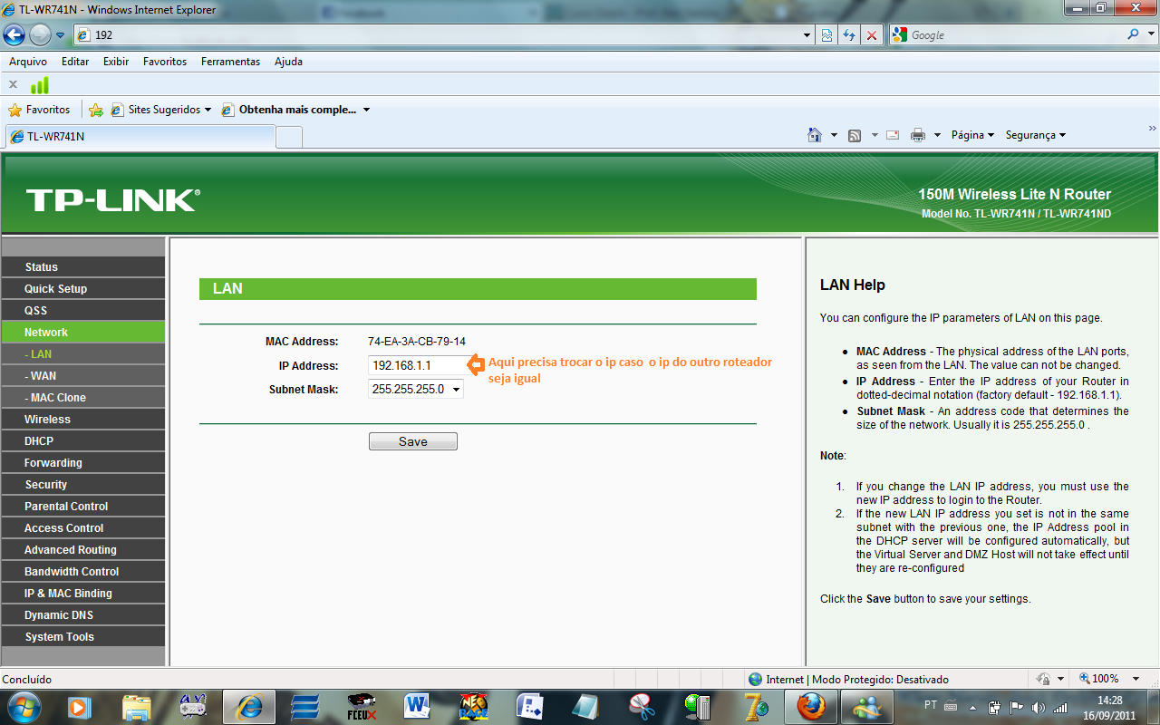Click the Stop loading red X icon
The image size is (1160, 725).
[x=872, y=35]
